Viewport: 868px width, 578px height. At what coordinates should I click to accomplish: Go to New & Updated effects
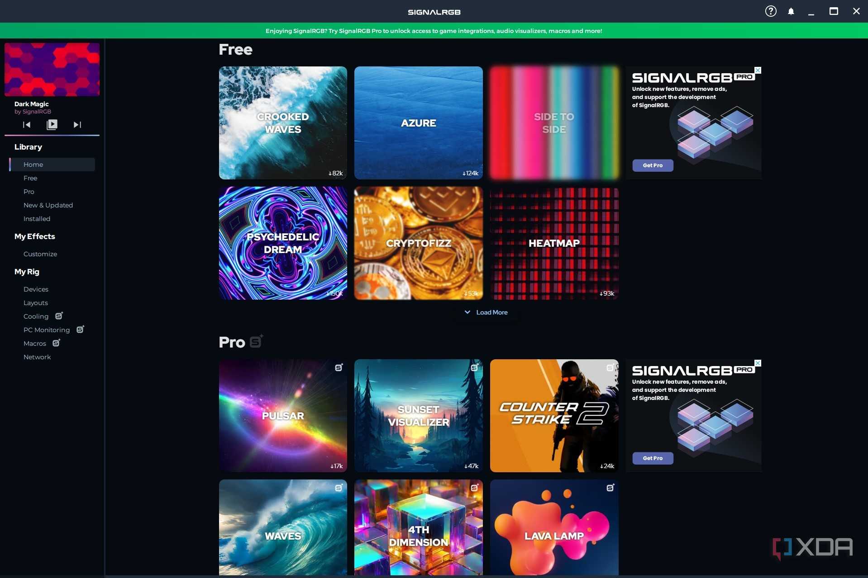click(x=48, y=205)
